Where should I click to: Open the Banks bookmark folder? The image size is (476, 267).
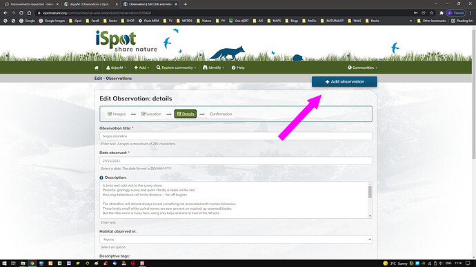(110, 21)
